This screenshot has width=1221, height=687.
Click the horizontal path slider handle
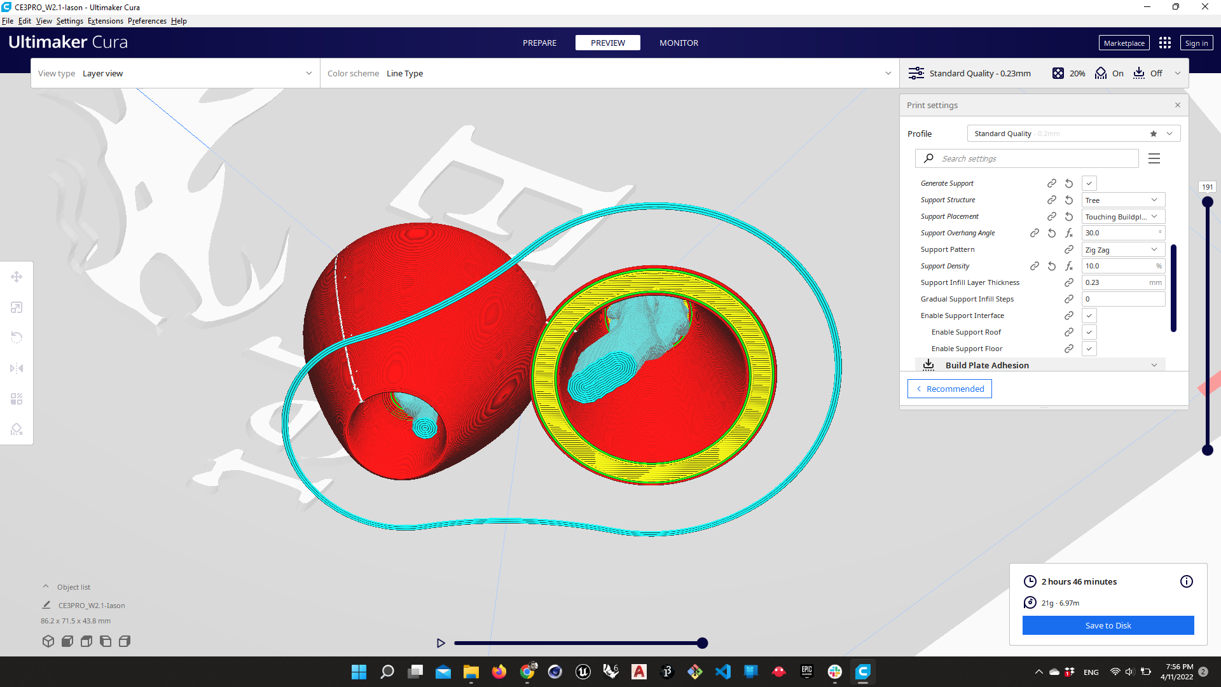point(702,643)
